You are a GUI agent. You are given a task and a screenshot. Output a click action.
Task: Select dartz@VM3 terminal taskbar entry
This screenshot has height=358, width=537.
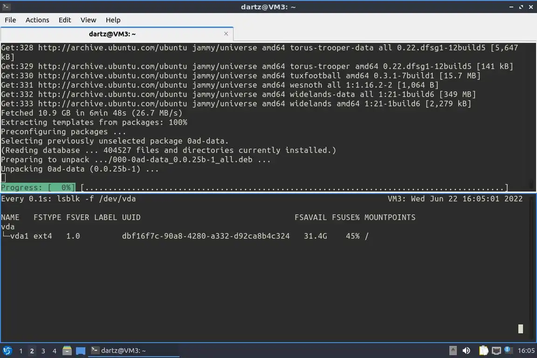134,351
